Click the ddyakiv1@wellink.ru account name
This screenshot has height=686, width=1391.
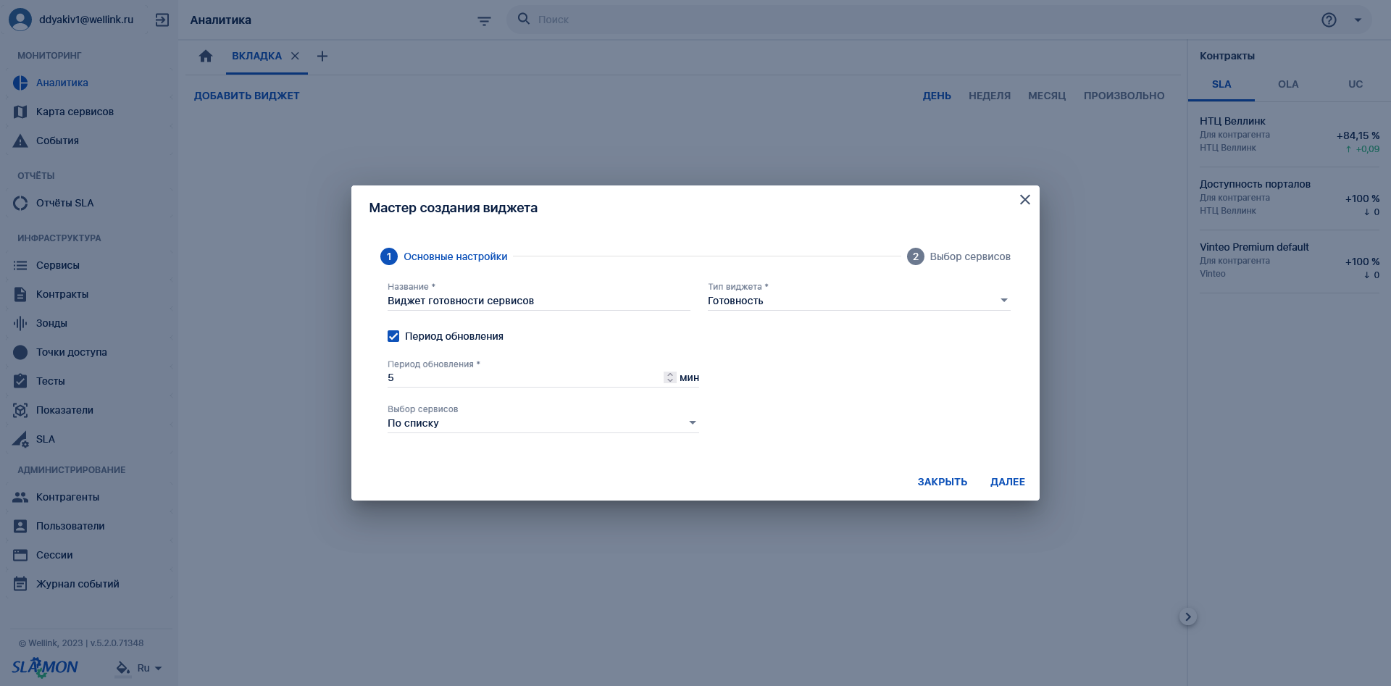[86, 20]
